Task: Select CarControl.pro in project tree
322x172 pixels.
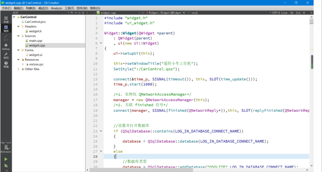Action: pos(35,22)
